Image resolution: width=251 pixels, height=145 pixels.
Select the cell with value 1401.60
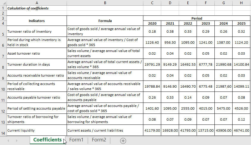tap(152, 108)
